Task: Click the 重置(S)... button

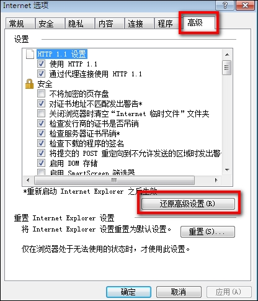Action: click(208, 231)
